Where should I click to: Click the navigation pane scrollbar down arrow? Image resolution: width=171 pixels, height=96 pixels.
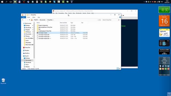[34, 67]
